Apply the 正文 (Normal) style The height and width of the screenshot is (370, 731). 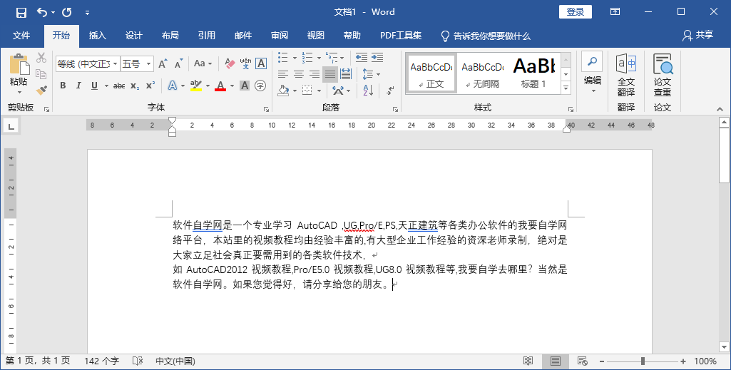[431, 74]
